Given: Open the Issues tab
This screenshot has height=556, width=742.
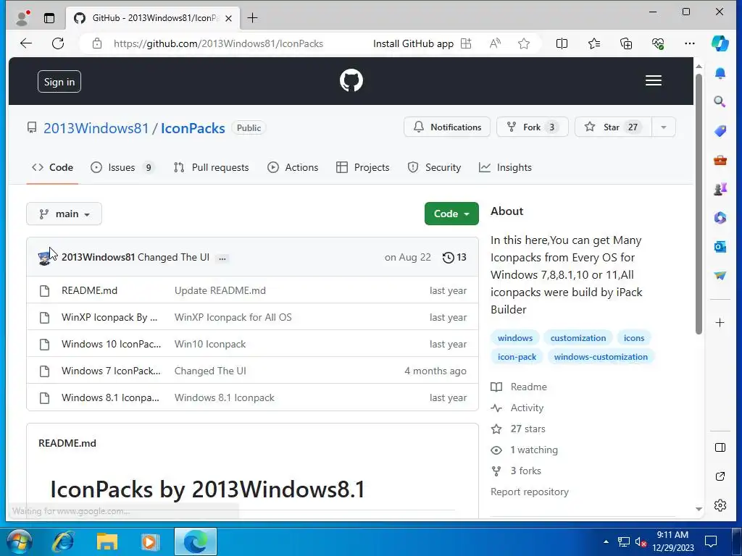Looking at the screenshot, I should (122, 167).
